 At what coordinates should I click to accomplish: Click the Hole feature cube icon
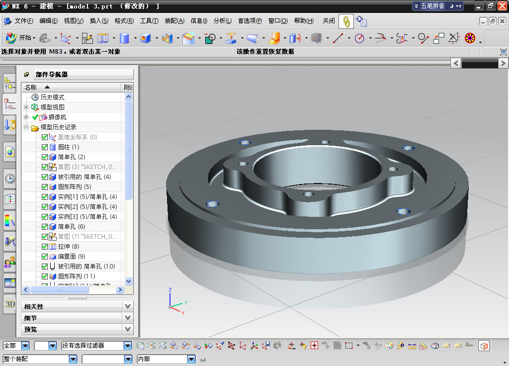[x=146, y=38]
